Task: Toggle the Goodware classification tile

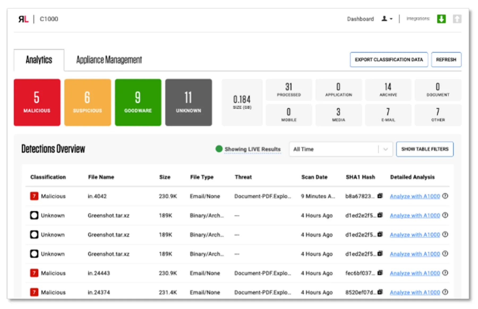Action: 138,102
